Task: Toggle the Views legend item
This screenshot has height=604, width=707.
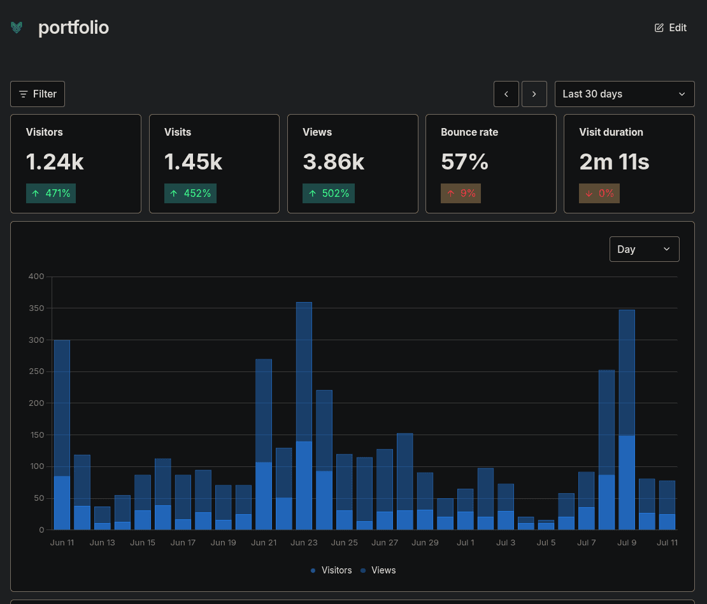Action: [378, 570]
